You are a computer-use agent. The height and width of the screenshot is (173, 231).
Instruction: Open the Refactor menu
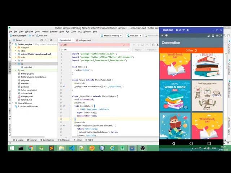coord(54,32)
